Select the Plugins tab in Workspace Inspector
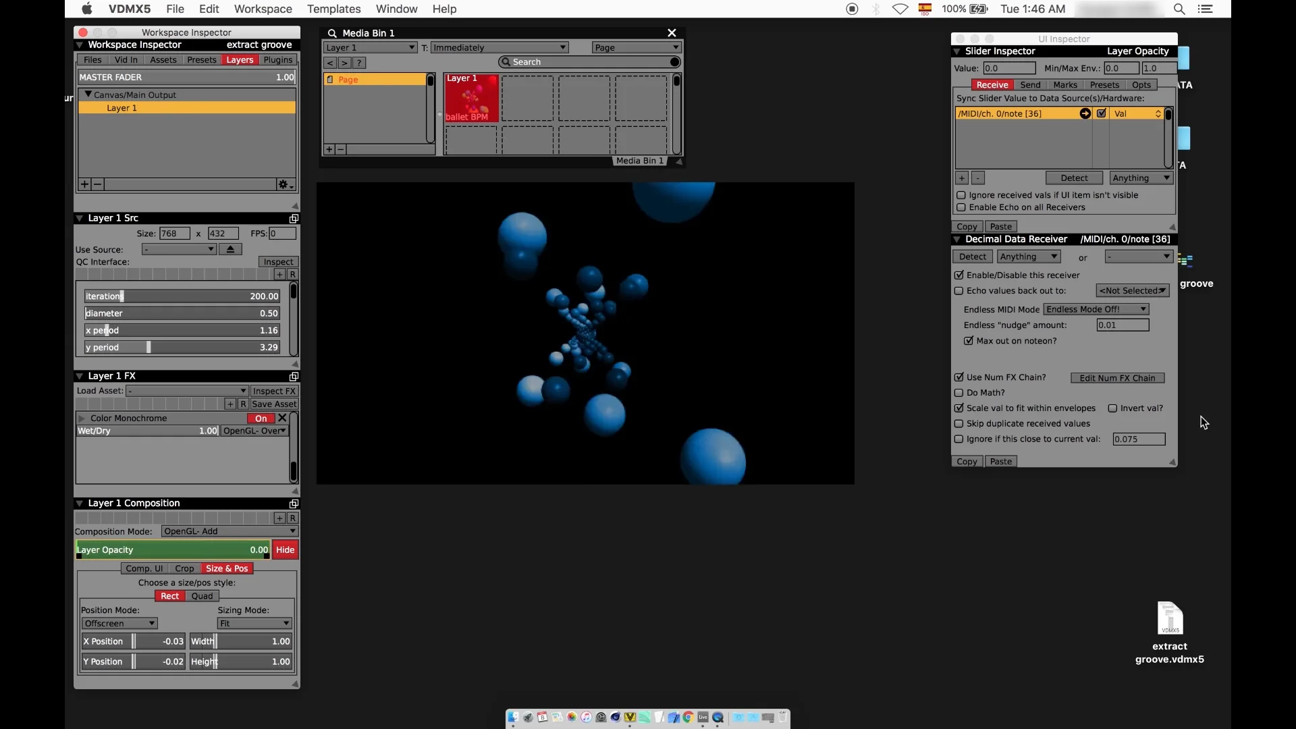The width and height of the screenshot is (1296, 729). pyautogui.click(x=279, y=59)
